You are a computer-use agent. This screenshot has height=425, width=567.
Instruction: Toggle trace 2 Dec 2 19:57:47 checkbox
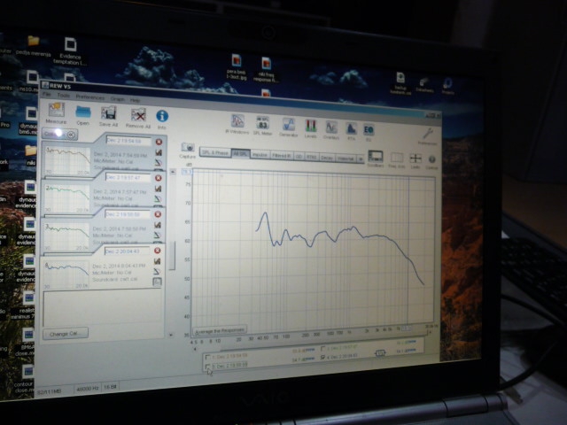(322, 349)
